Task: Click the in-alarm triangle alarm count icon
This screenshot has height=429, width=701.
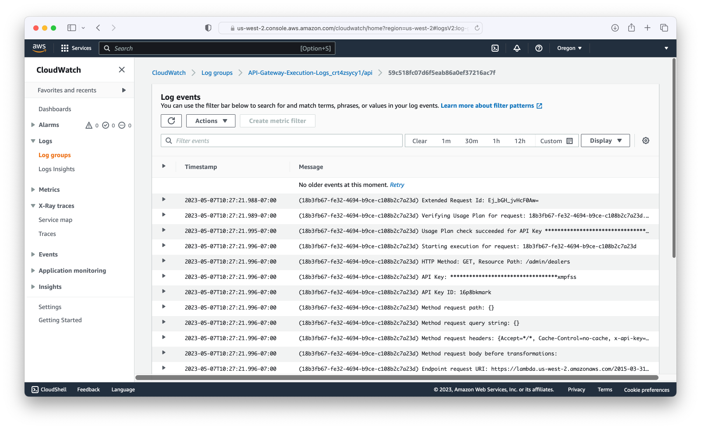Action: [89, 125]
